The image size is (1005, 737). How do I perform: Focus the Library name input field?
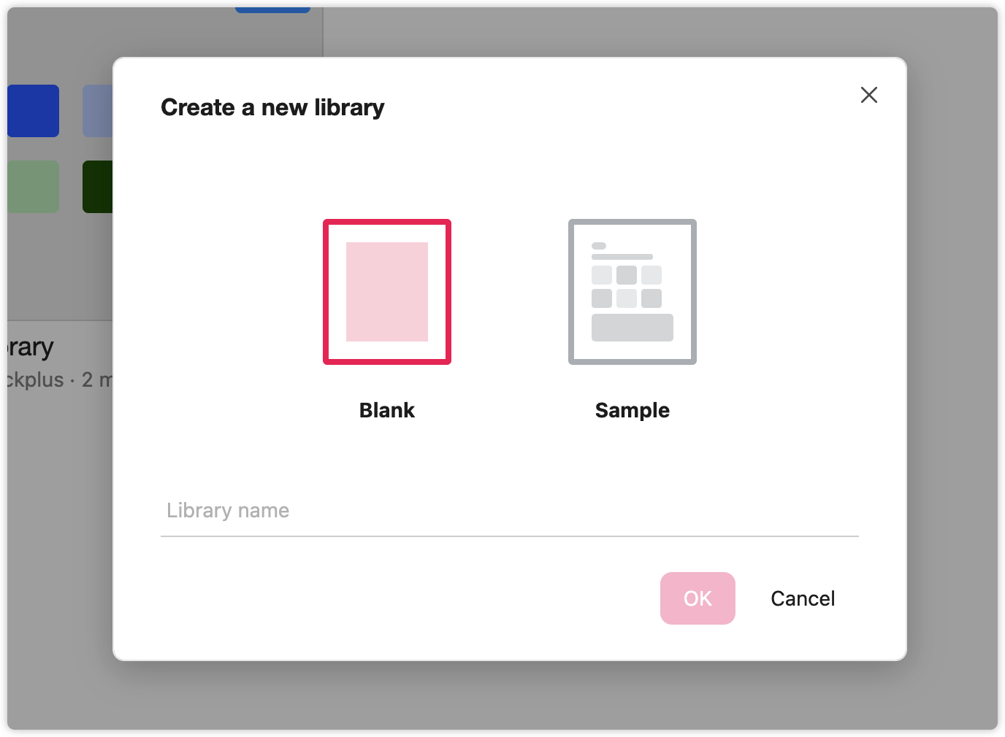click(510, 511)
